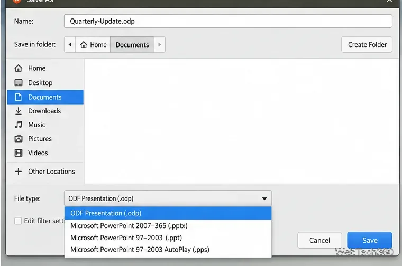Select ODF Presentation (.odp) option
402x266 pixels.
tap(168, 213)
